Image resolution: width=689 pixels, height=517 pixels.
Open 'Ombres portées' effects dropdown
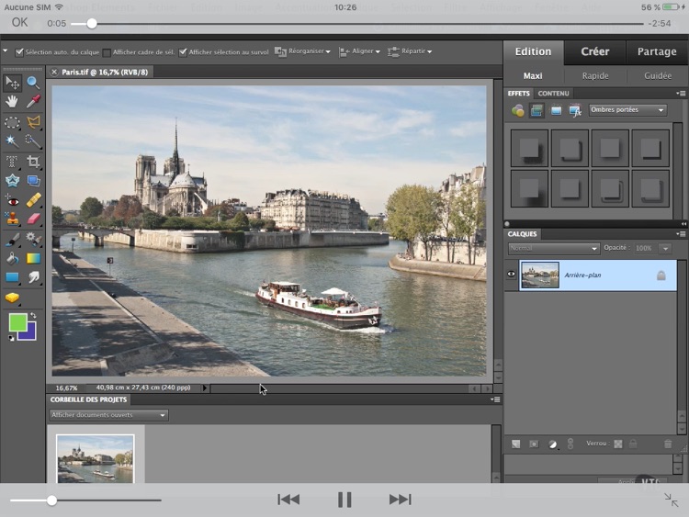[x=627, y=110]
